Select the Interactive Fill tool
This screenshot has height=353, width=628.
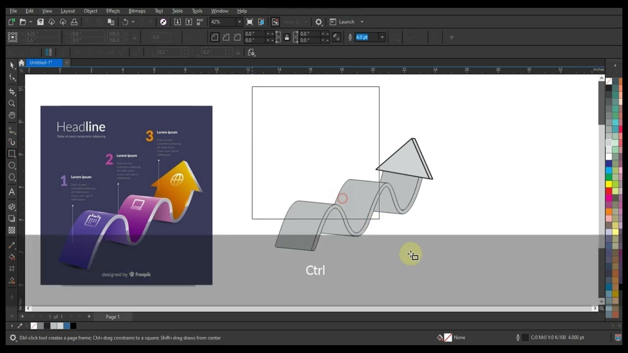pos(12,256)
